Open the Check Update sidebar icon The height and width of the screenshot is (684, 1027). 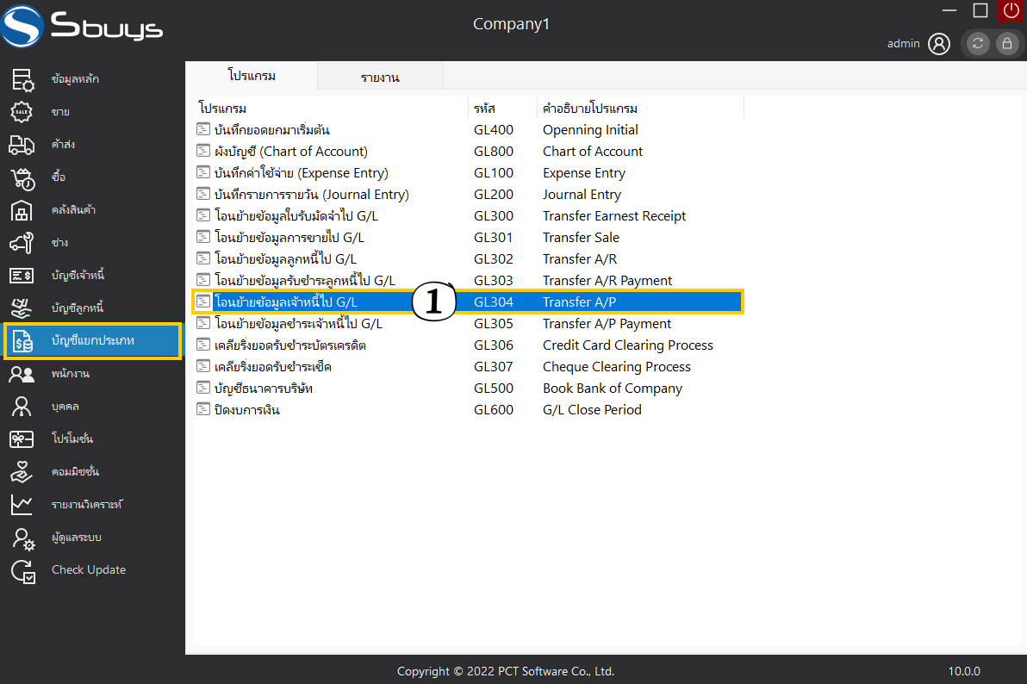tap(22, 570)
